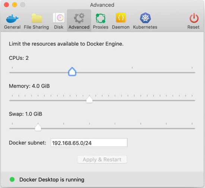Open File Sharing folder icon
The width and height of the screenshot is (205, 188).
[37, 18]
